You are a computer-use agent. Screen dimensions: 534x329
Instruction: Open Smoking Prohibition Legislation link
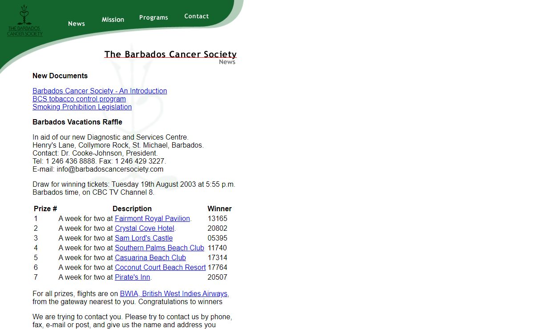pos(82,107)
